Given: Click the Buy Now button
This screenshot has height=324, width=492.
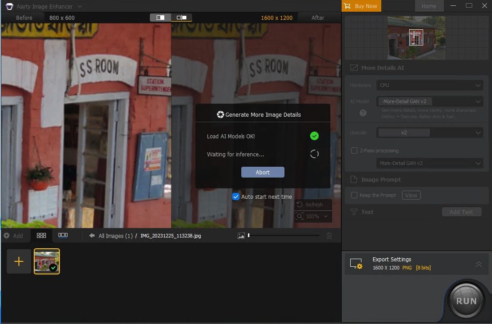Looking at the screenshot, I should coord(361,6).
